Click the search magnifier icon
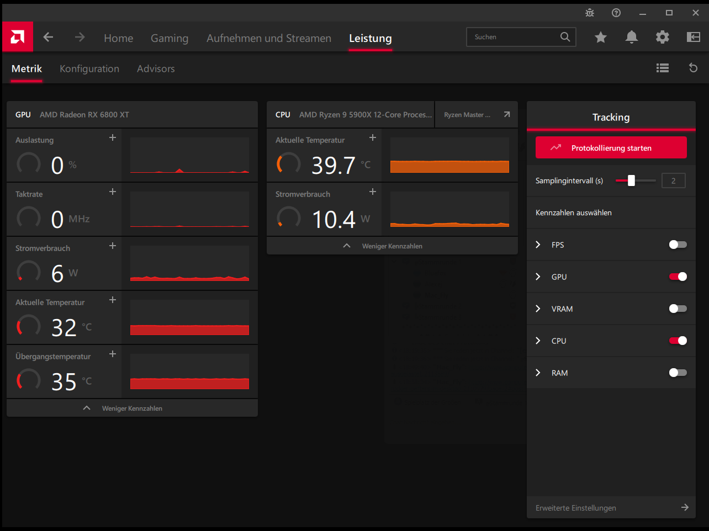 pyautogui.click(x=565, y=37)
